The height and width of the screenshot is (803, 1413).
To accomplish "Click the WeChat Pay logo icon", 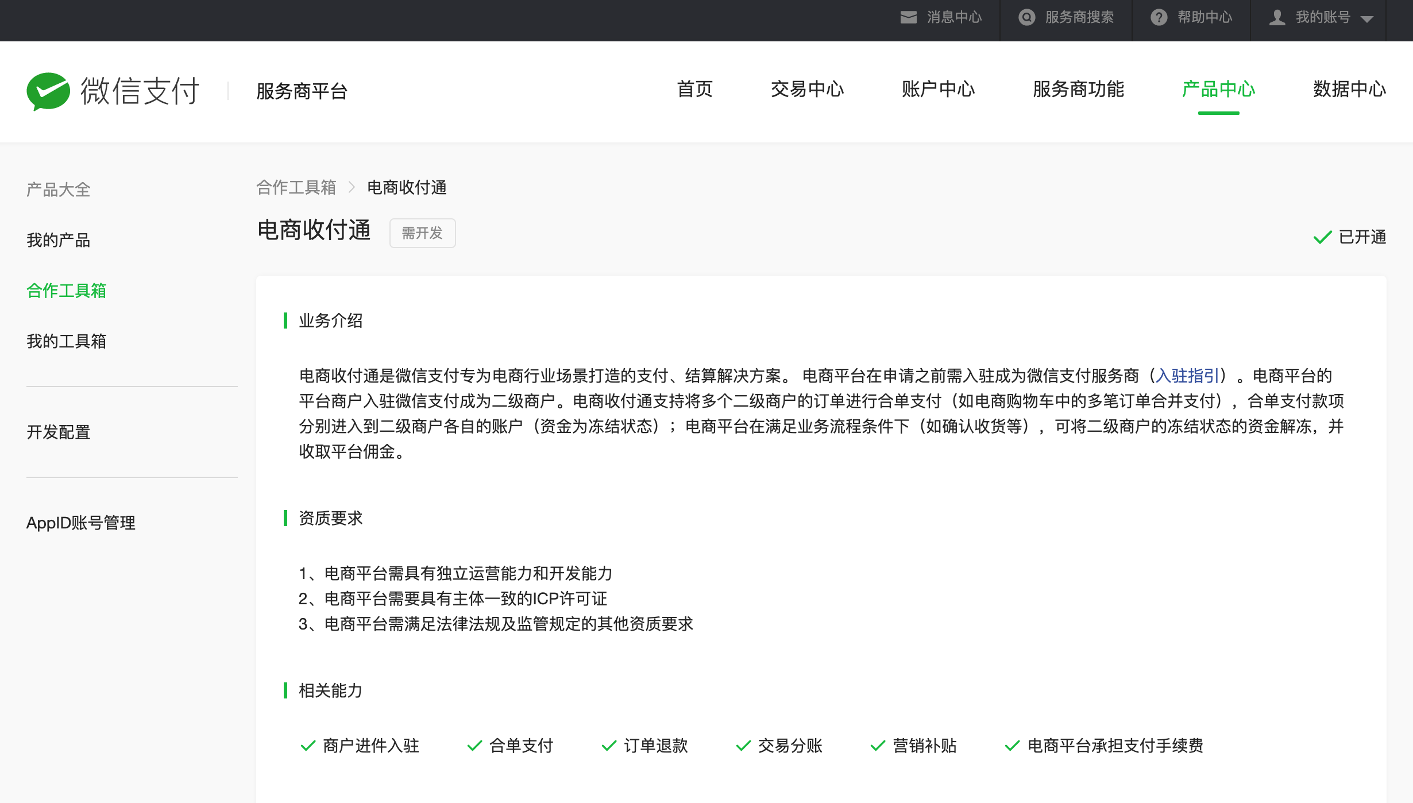I will point(48,91).
